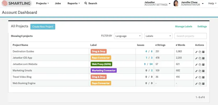Click the Issues column header
The width and height of the screenshot is (218, 105).
pyautogui.click(x=141, y=45)
